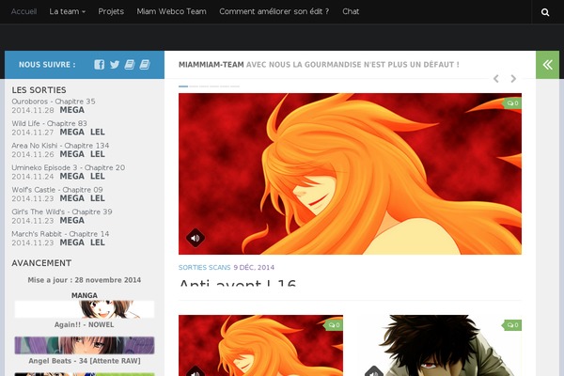This screenshot has height=376, width=564.
Task: Open Miam Webco Team page
Action: [x=172, y=11]
